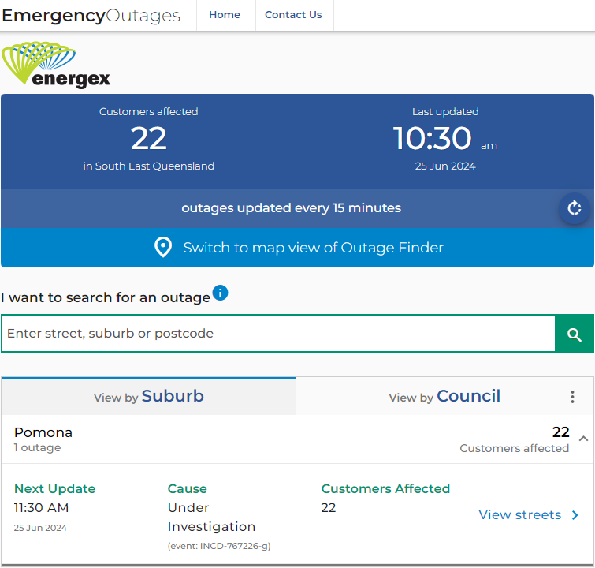Click the outages updated every 15 minutes bar
This screenshot has width=595, height=568.
point(291,208)
